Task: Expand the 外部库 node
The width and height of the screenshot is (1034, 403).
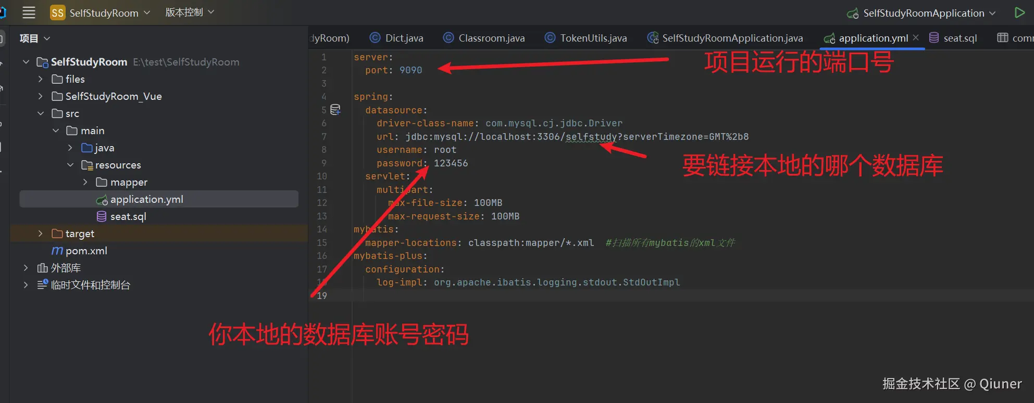Action: point(26,268)
